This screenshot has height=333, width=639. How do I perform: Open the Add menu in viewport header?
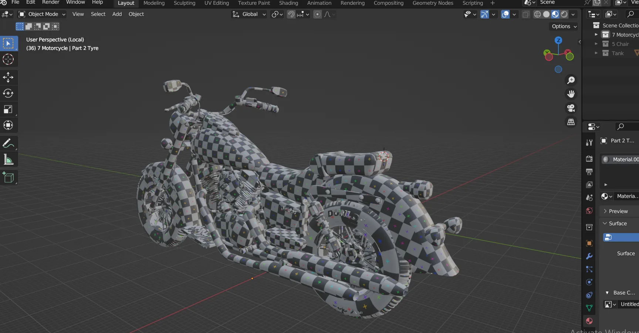(x=117, y=14)
